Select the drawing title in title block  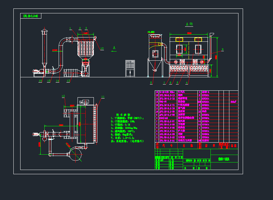[224, 159]
